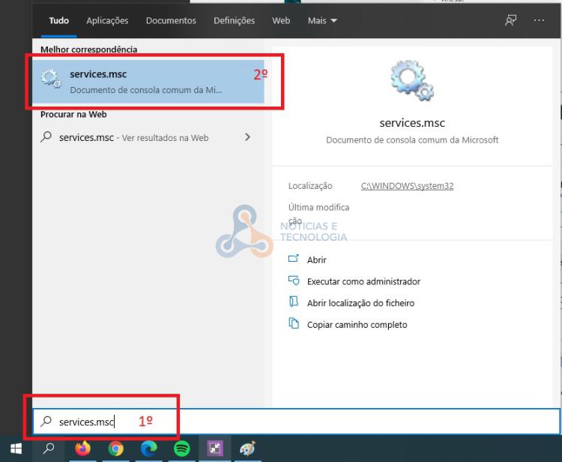Click services.msc title in preview pane
Image resolution: width=562 pixels, height=462 pixels.
pyautogui.click(x=412, y=123)
